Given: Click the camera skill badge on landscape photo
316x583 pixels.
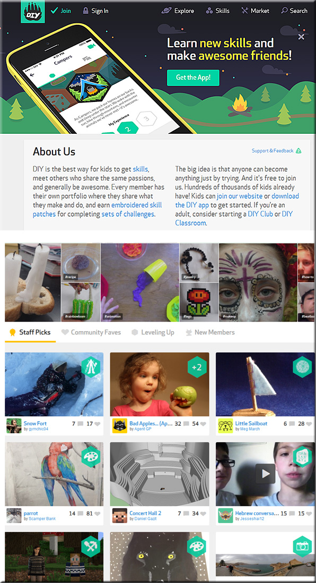Looking at the screenshot, I should click(302, 546).
